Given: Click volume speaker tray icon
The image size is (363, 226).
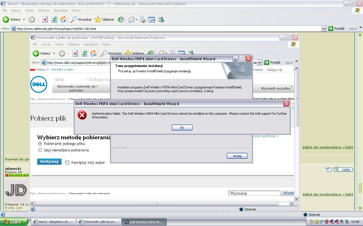Looking at the screenshot, I should [342, 222].
